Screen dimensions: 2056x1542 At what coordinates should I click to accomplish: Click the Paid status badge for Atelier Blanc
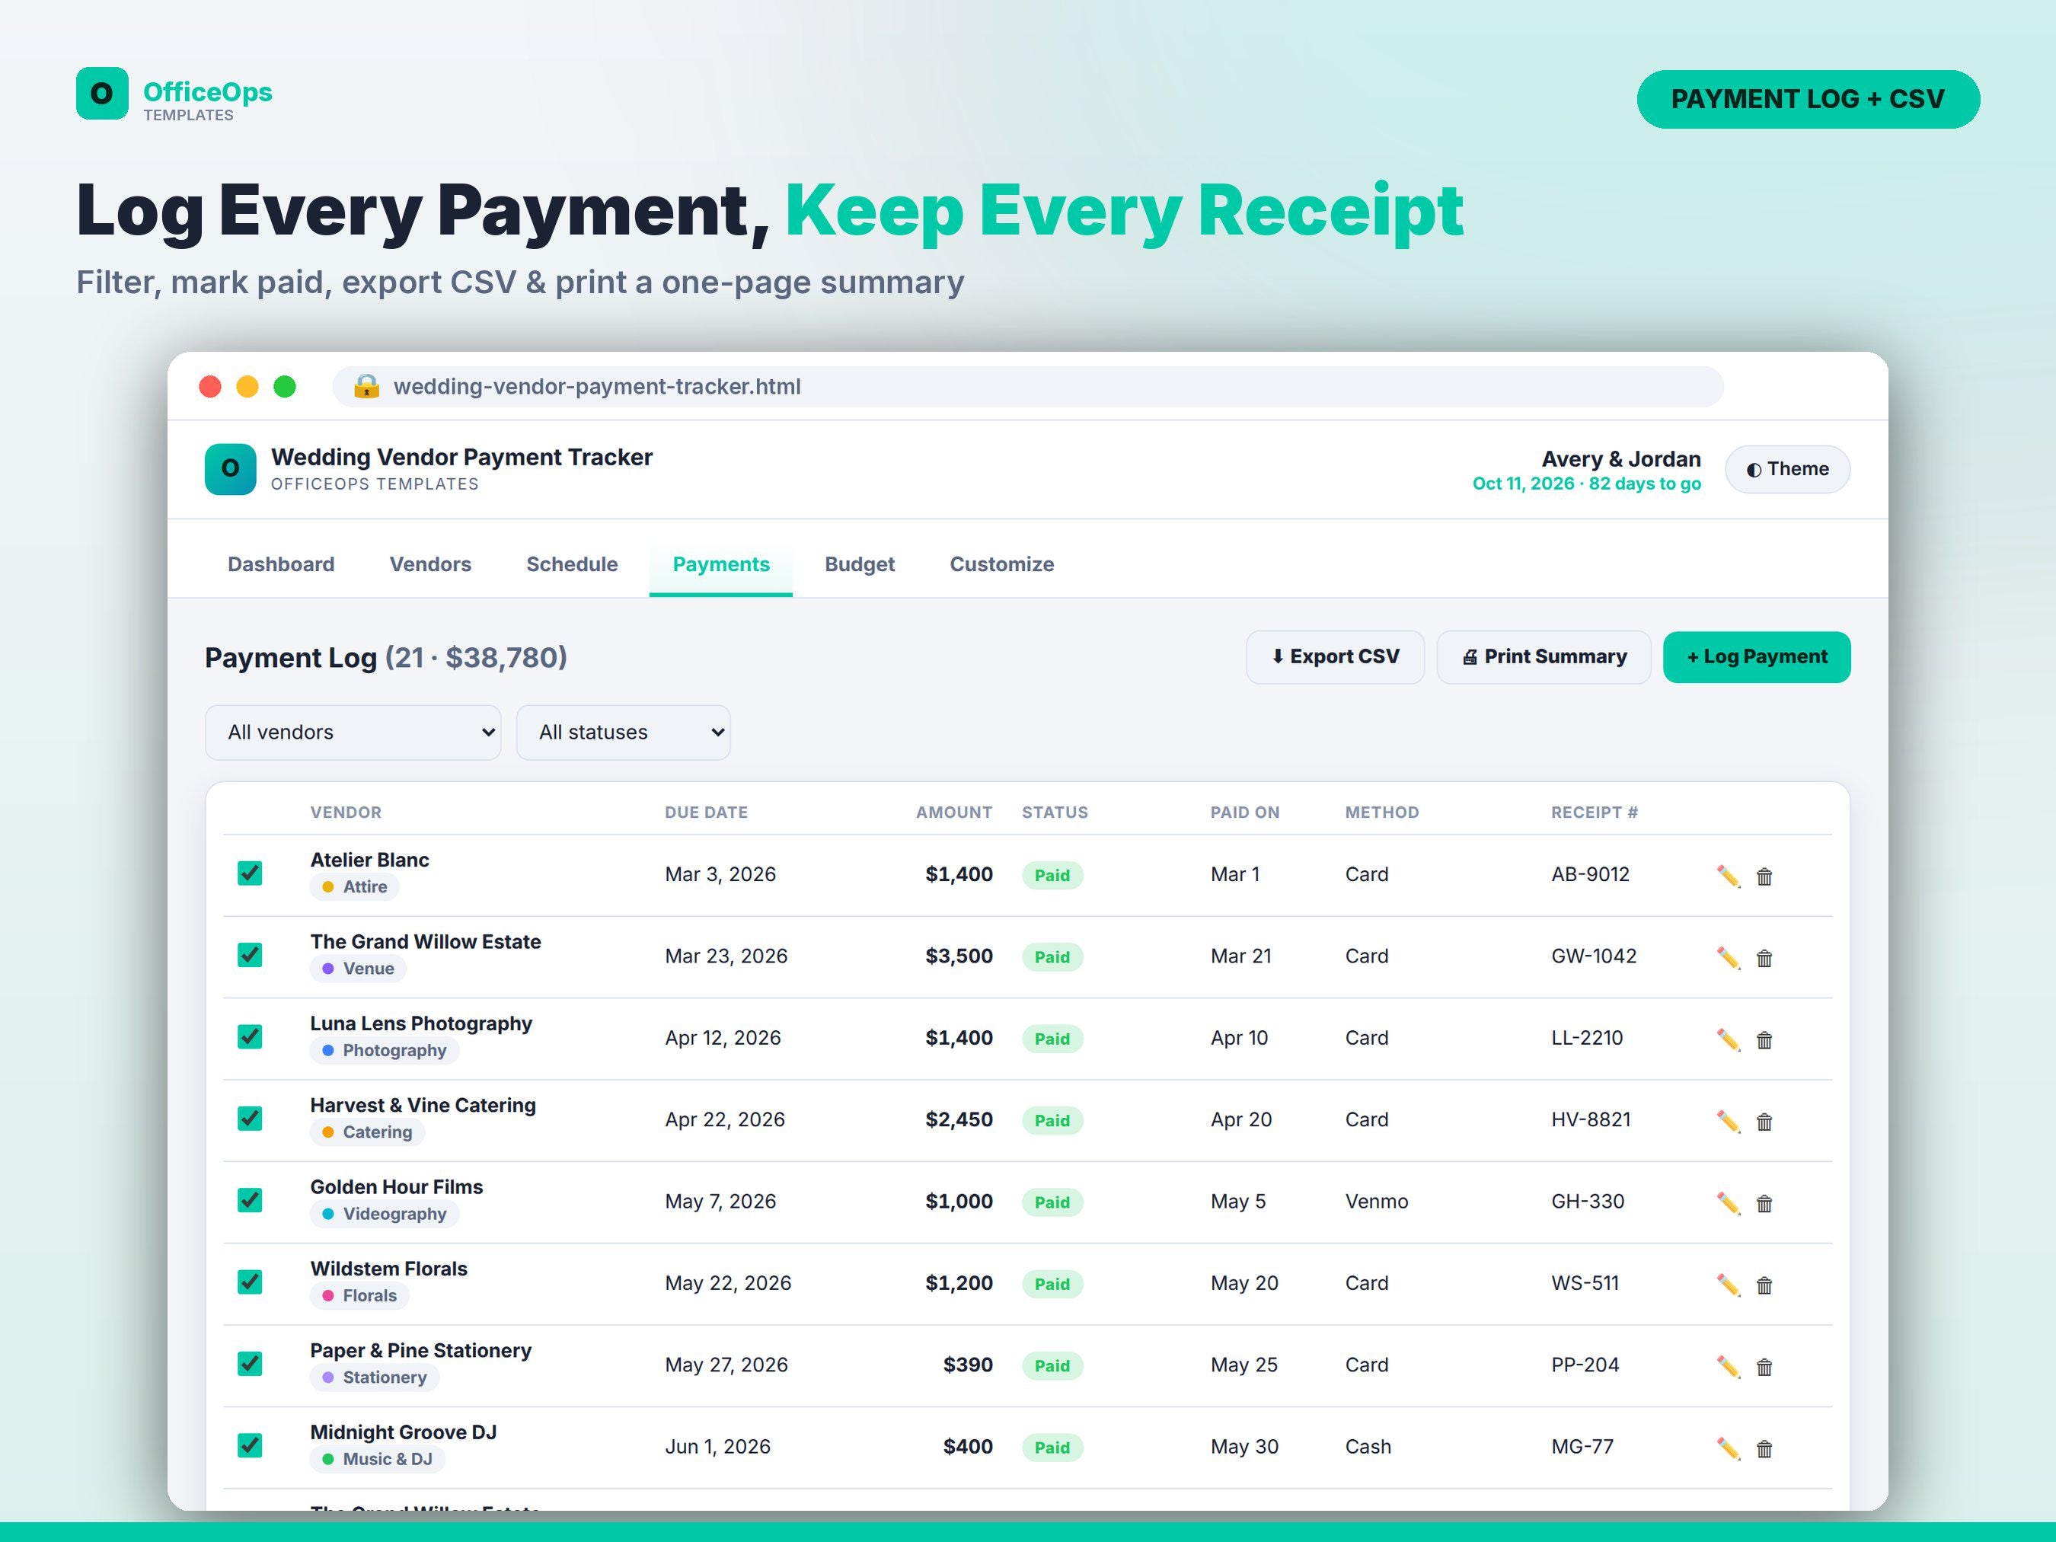(x=1052, y=876)
